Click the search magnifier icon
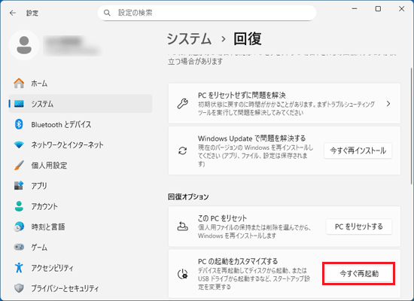This screenshot has width=414, height=301. [x=107, y=13]
